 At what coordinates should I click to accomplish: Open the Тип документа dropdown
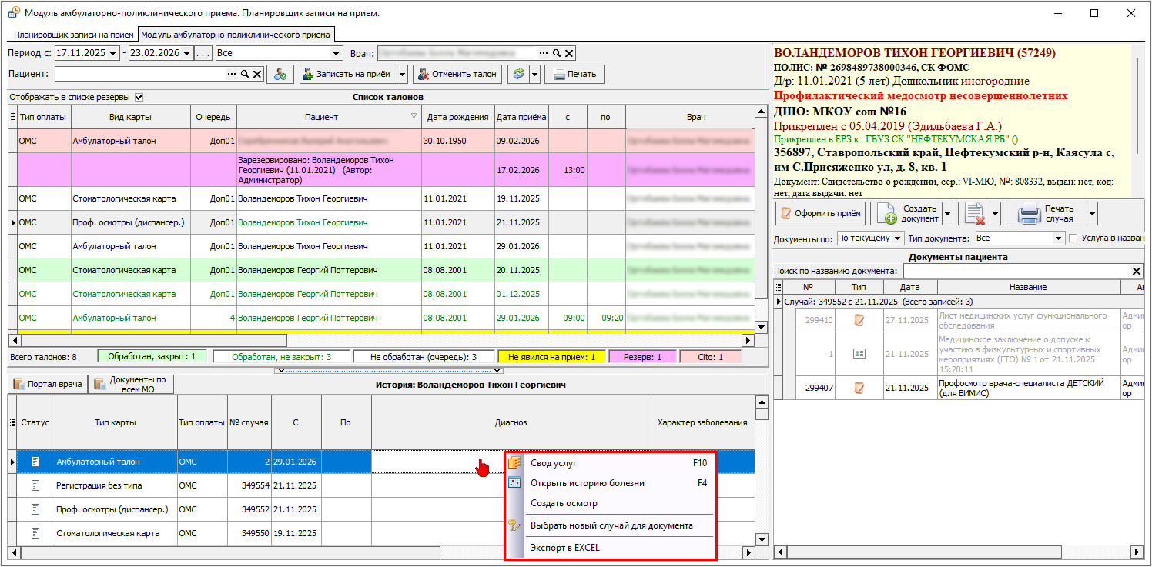tap(1058, 238)
